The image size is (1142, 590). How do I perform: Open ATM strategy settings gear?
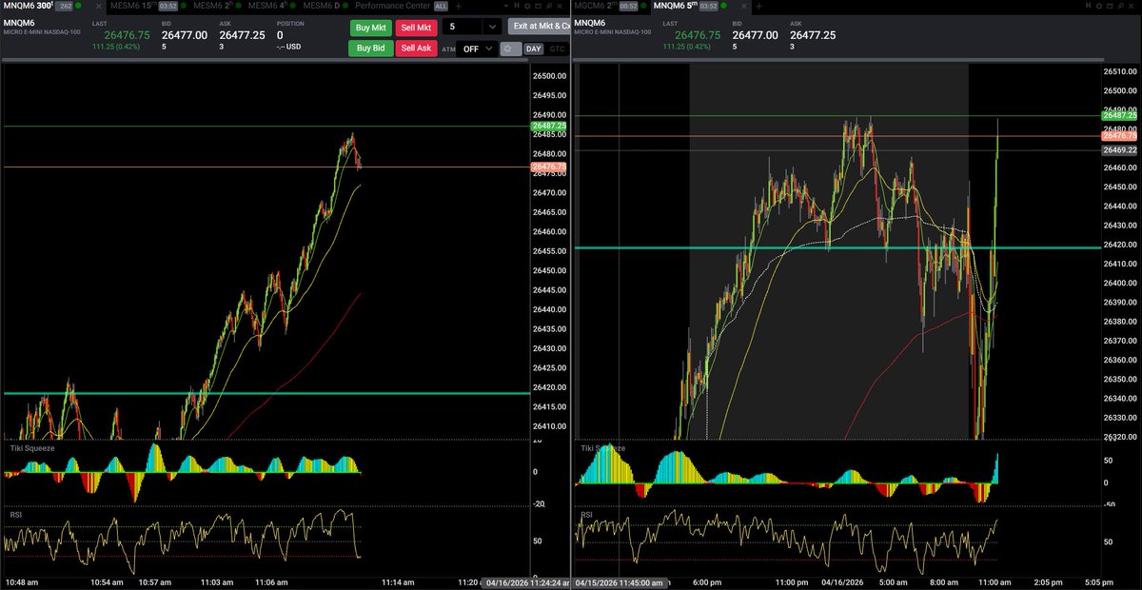511,49
